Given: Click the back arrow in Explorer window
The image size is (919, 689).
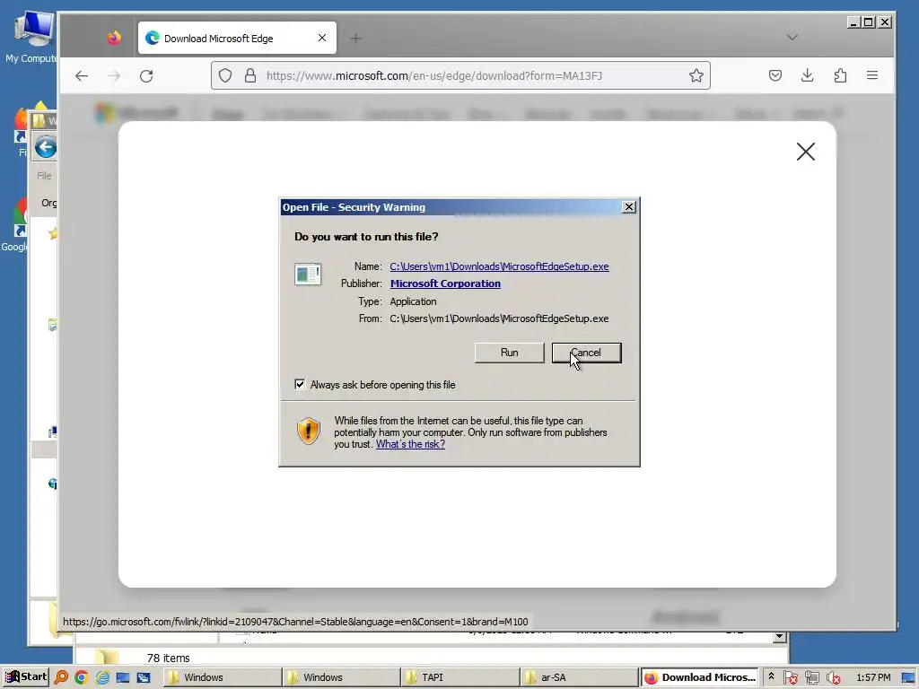Looking at the screenshot, I should click(45, 147).
